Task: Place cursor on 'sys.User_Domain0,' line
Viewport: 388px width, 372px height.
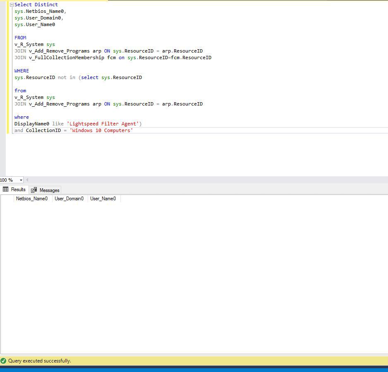Action: click(x=39, y=18)
